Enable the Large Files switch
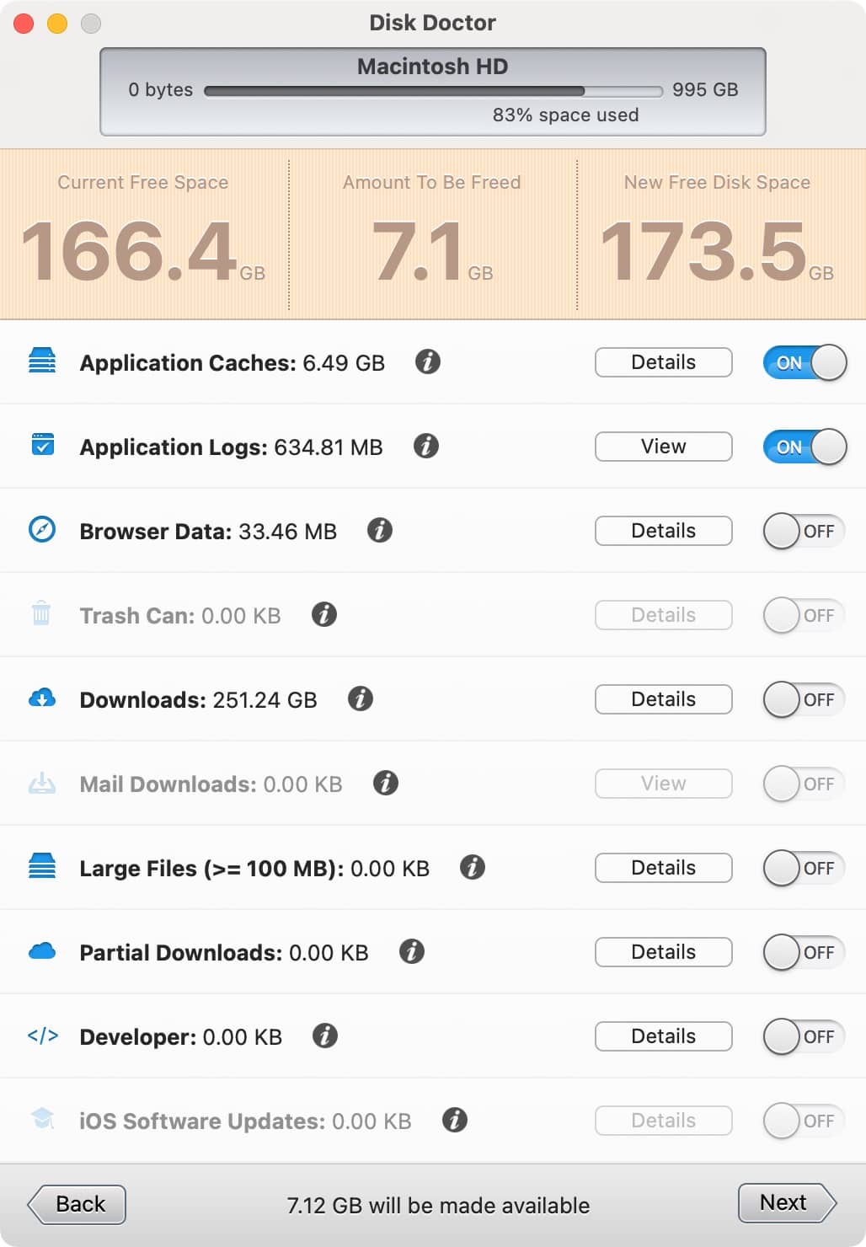 pyautogui.click(x=805, y=868)
